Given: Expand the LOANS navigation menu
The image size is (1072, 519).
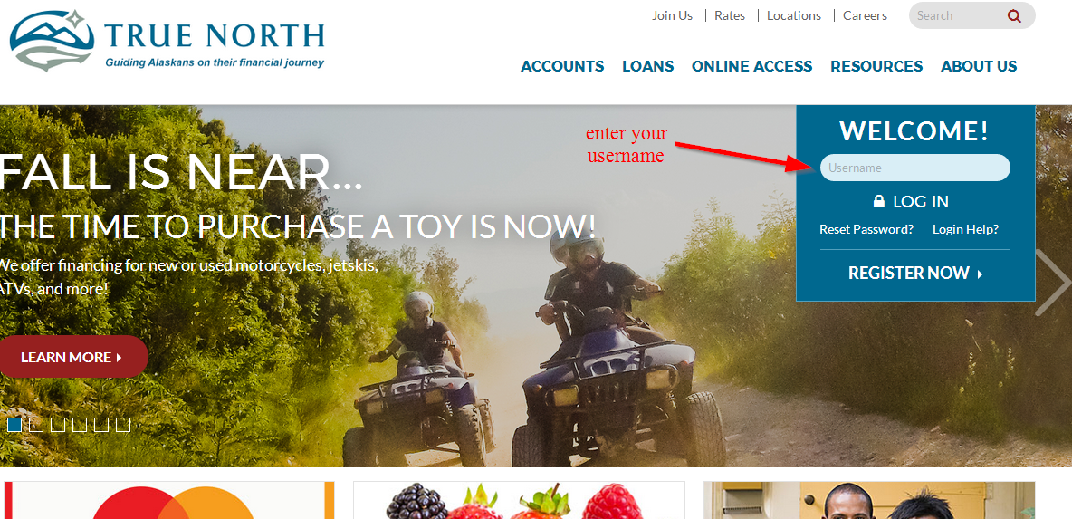Looking at the screenshot, I should (648, 66).
